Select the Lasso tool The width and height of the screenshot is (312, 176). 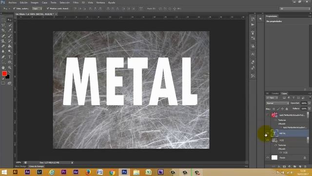(x=3, y=25)
